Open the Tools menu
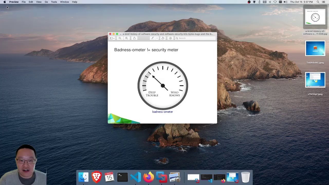Image resolution: width=329 pixels, height=185 pixels. [54, 2]
